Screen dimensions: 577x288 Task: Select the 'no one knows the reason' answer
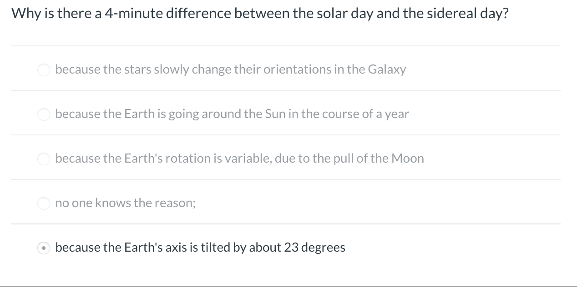(x=125, y=204)
